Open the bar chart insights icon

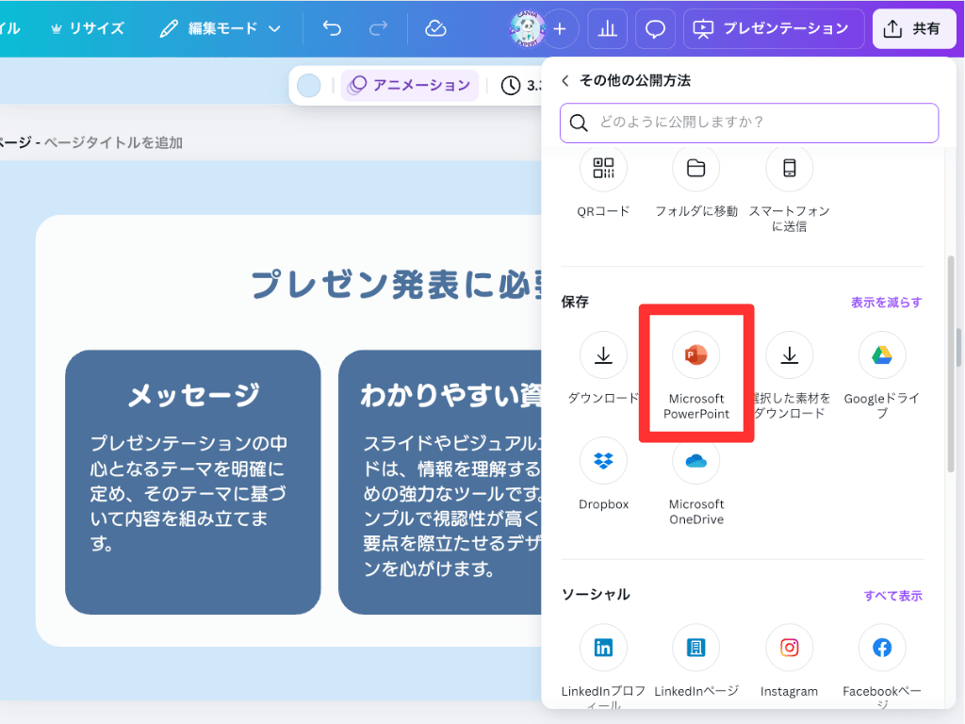pyautogui.click(x=608, y=28)
